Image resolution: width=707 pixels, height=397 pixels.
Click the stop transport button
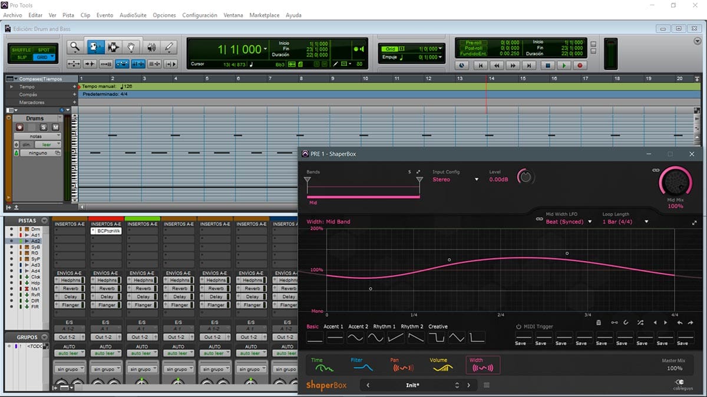pos(547,66)
